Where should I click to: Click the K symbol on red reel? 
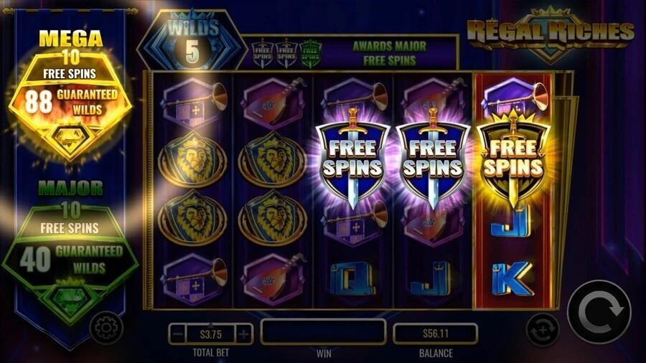[x=512, y=278]
